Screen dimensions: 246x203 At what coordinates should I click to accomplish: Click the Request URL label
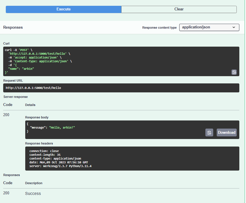13,81
